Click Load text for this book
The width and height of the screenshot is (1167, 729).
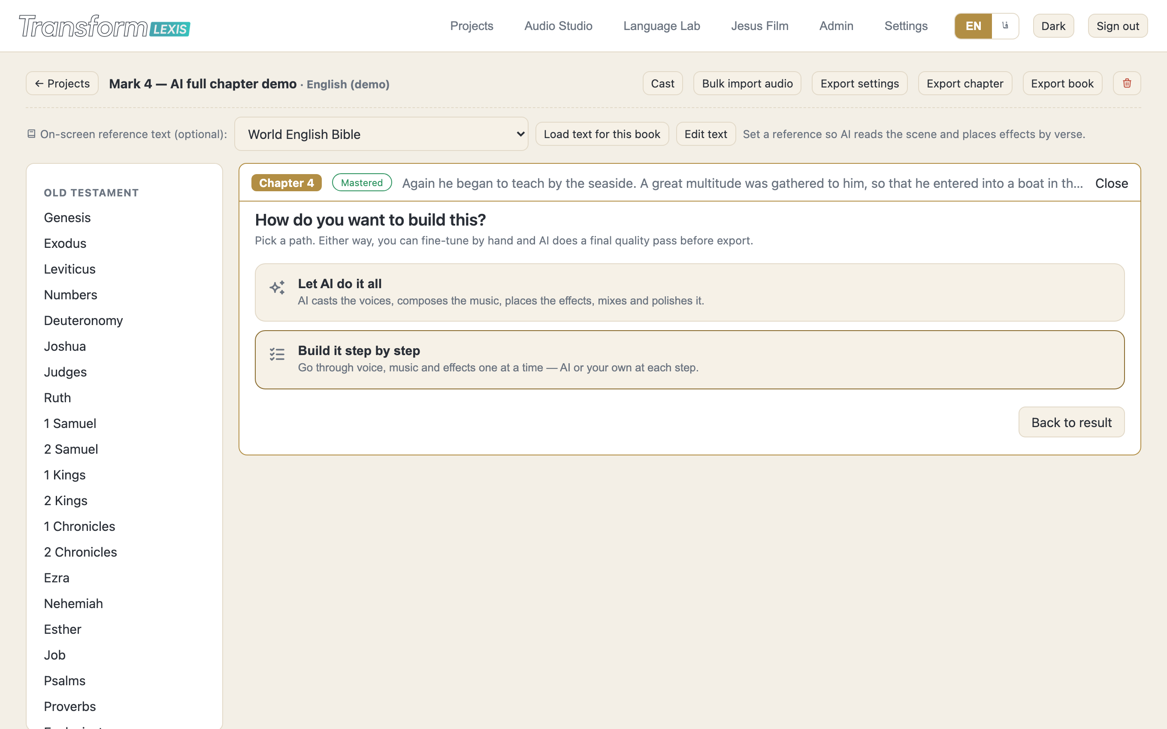[x=602, y=134]
